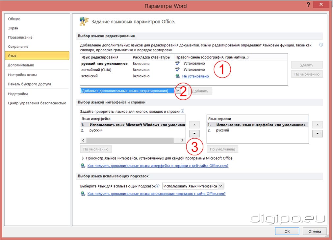The height and width of the screenshot is (240, 333).
Task: Open the Правописание settings category
Action: coord(20,38)
